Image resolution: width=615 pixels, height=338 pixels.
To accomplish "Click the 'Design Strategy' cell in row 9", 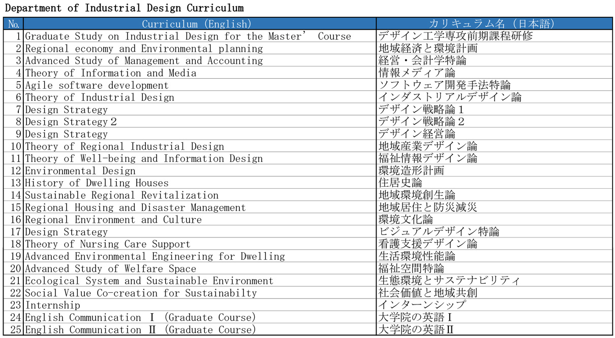I will [x=200, y=134].
